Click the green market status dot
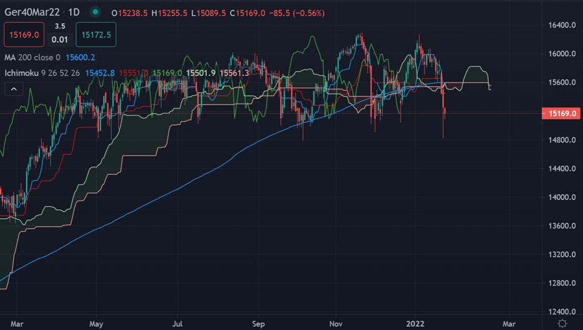 tap(95, 12)
